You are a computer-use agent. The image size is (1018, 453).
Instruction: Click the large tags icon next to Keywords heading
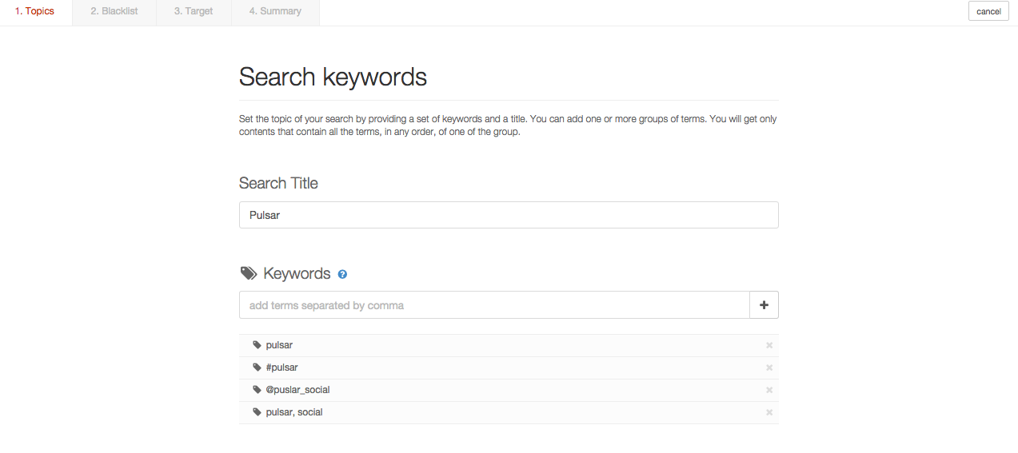pos(249,273)
